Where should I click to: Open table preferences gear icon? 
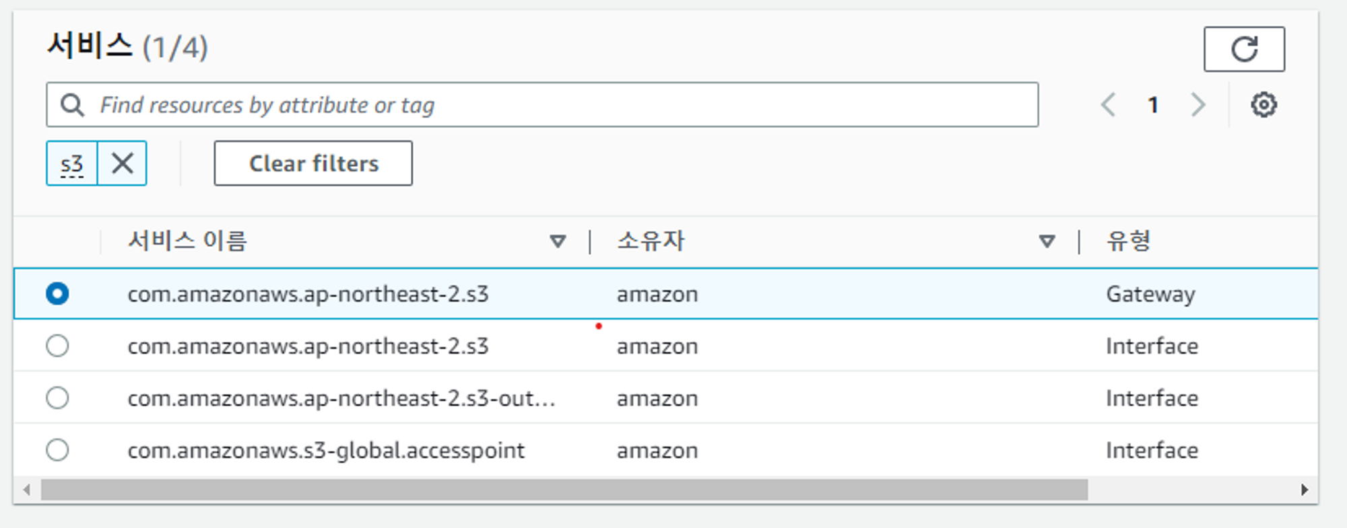(1263, 105)
